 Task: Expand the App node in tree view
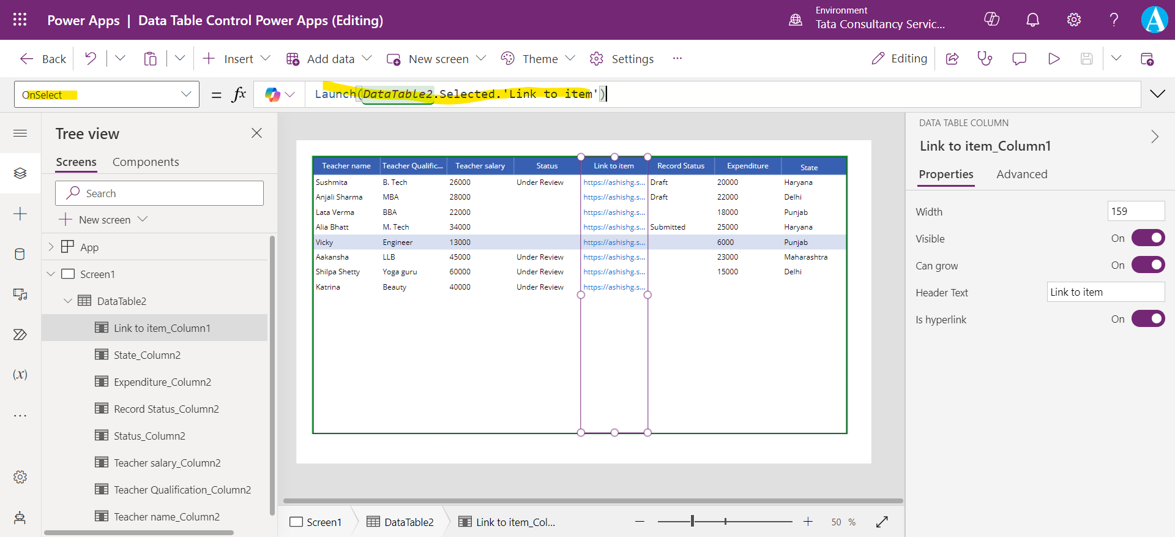[51, 247]
